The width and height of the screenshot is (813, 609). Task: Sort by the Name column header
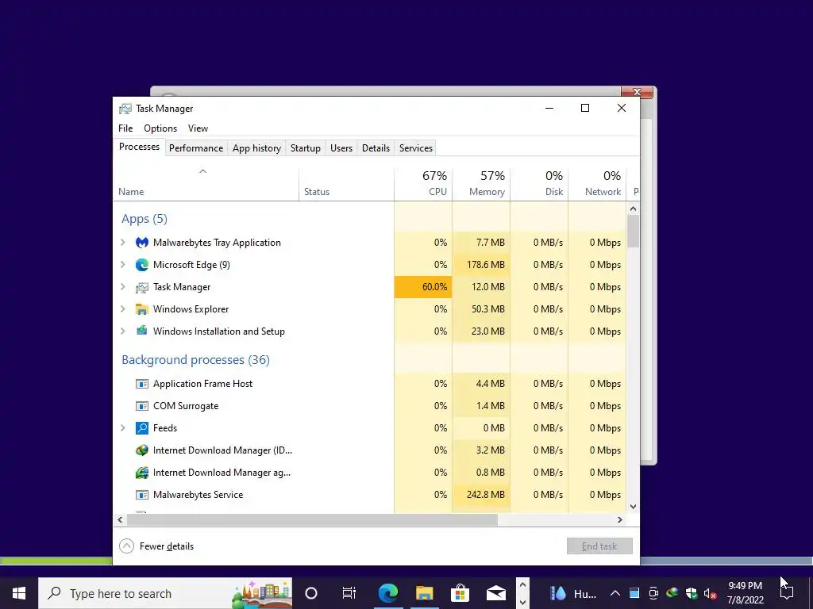pyautogui.click(x=206, y=184)
